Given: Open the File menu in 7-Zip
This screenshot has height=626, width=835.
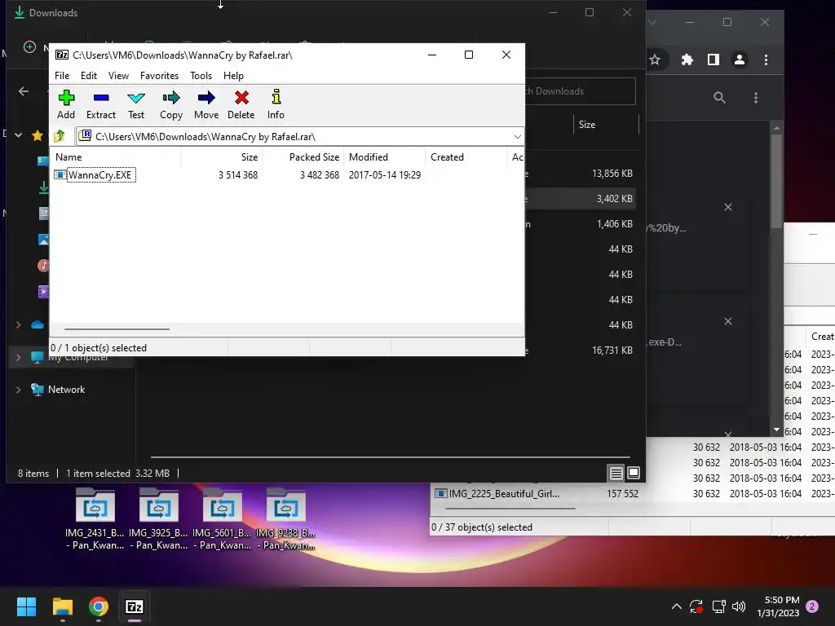Looking at the screenshot, I should [62, 76].
